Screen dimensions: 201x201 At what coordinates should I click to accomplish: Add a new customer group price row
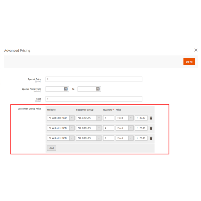pyautogui.click(x=52, y=148)
